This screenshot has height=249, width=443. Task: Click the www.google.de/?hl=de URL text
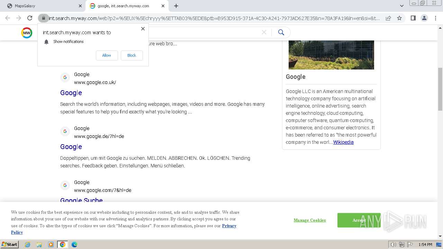[99, 136]
